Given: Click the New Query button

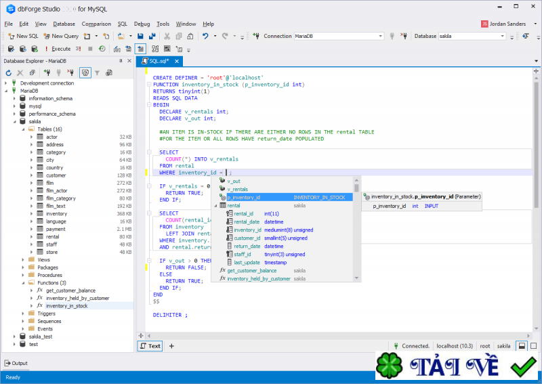Looking at the screenshot, I should 61,36.
